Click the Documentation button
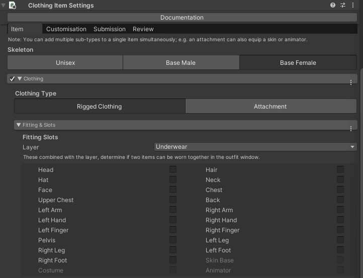This screenshot has height=278, width=363. [x=182, y=18]
